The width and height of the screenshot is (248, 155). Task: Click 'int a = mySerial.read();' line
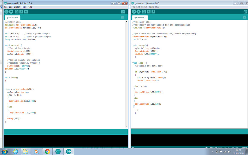[x=152, y=78]
